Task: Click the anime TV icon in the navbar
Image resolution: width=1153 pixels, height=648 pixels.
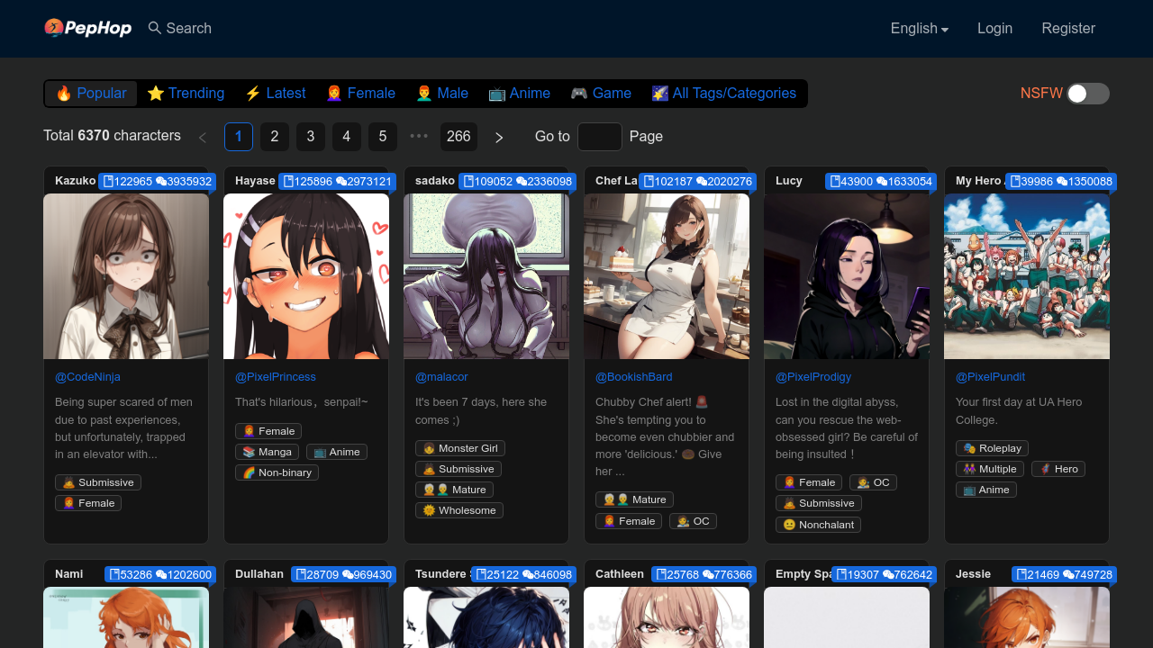Action: pyautogui.click(x=496, y=93)
